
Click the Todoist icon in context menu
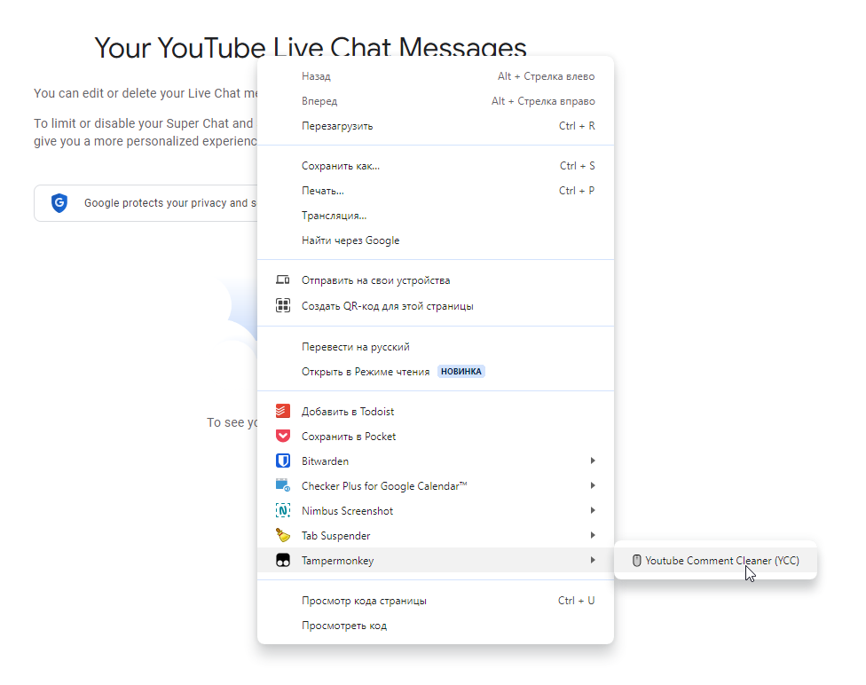[x=283, y=411]
